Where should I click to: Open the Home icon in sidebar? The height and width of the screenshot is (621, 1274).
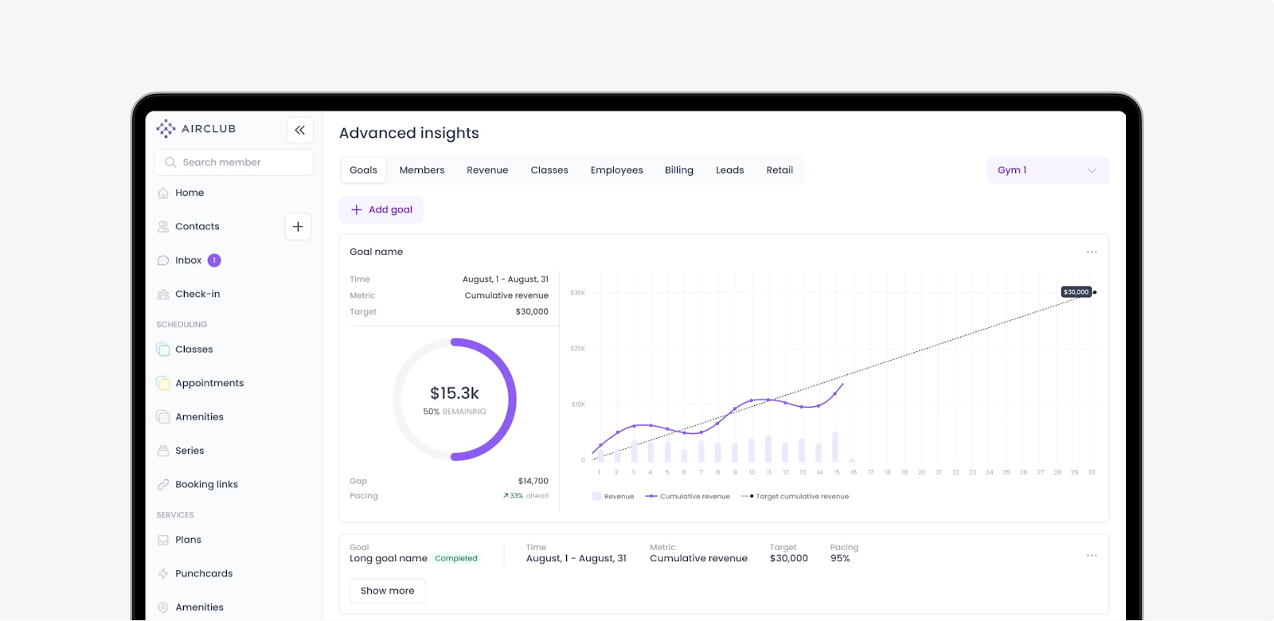[163, 193]
